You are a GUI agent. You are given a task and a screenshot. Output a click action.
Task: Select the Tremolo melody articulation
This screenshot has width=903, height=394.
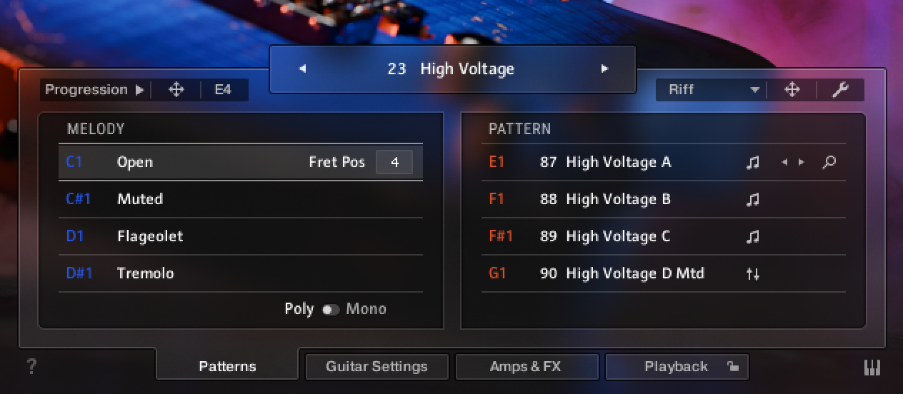tap(241, 273)
